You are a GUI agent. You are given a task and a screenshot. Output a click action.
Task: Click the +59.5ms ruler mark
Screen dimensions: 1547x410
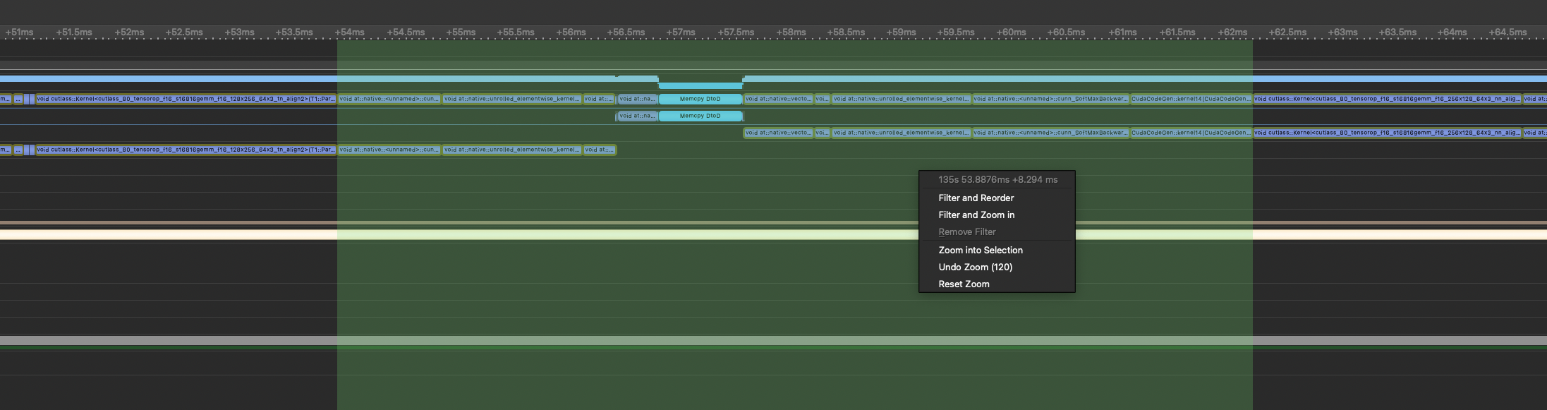(x=956, y=32)
